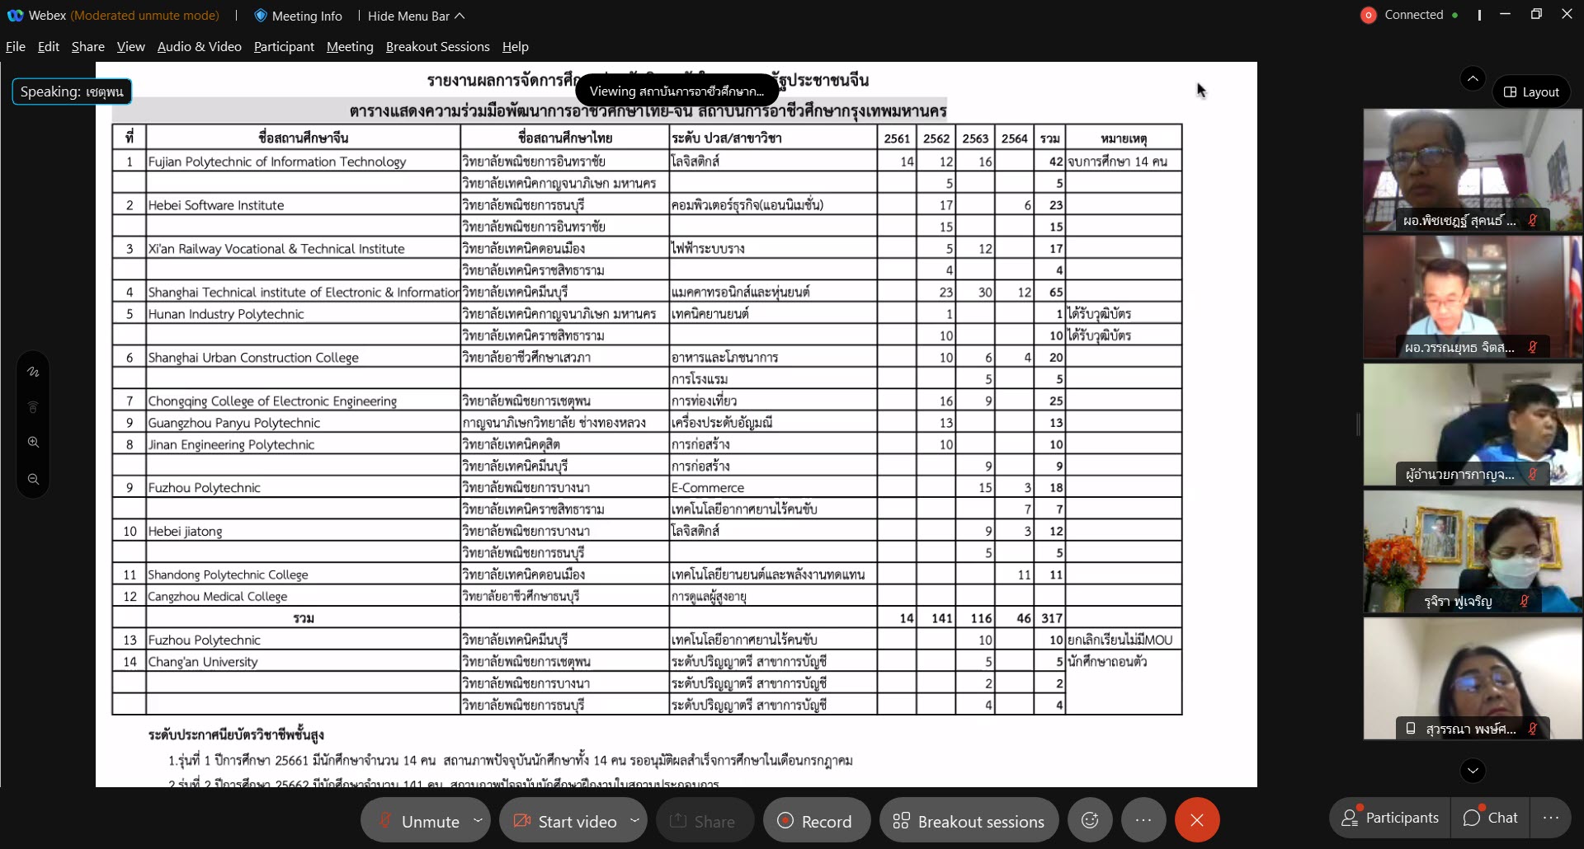Open Breakout Sessions menu
1584x849 pixels.
[x=438, y=47]
